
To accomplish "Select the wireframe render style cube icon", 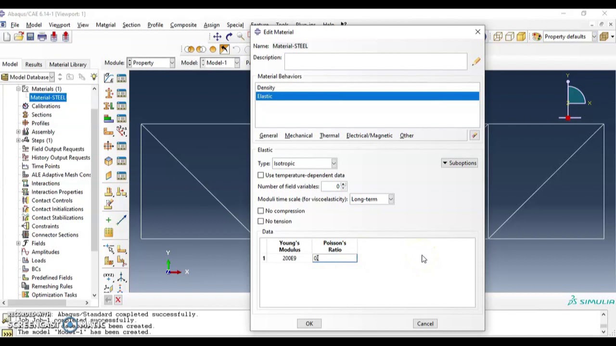I will click(x=498, y=37).
